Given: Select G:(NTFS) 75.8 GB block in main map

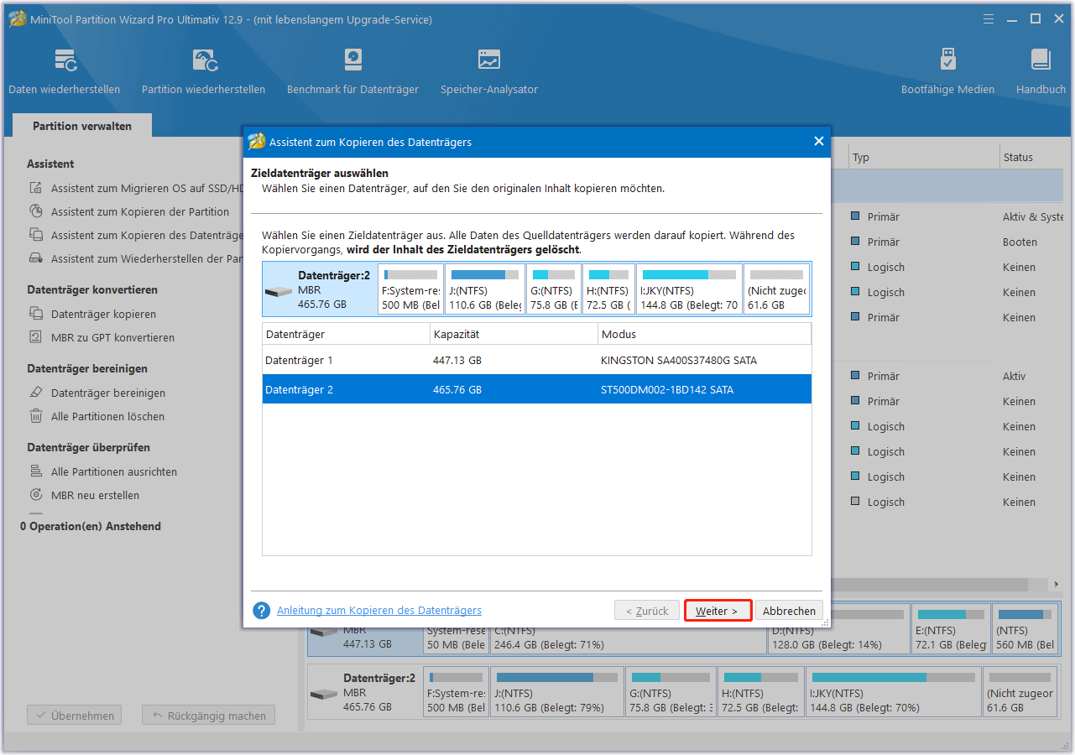Looking at the screenshot, I should point(671,692).
